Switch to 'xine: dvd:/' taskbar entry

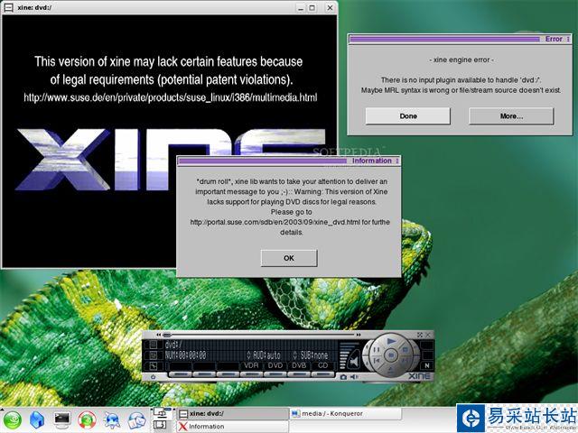[x=233, y=413]
